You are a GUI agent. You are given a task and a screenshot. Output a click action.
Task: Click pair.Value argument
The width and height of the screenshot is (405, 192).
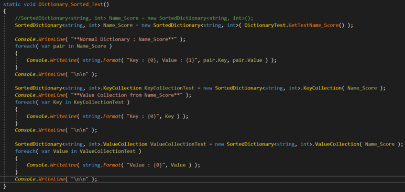point(247,60)
